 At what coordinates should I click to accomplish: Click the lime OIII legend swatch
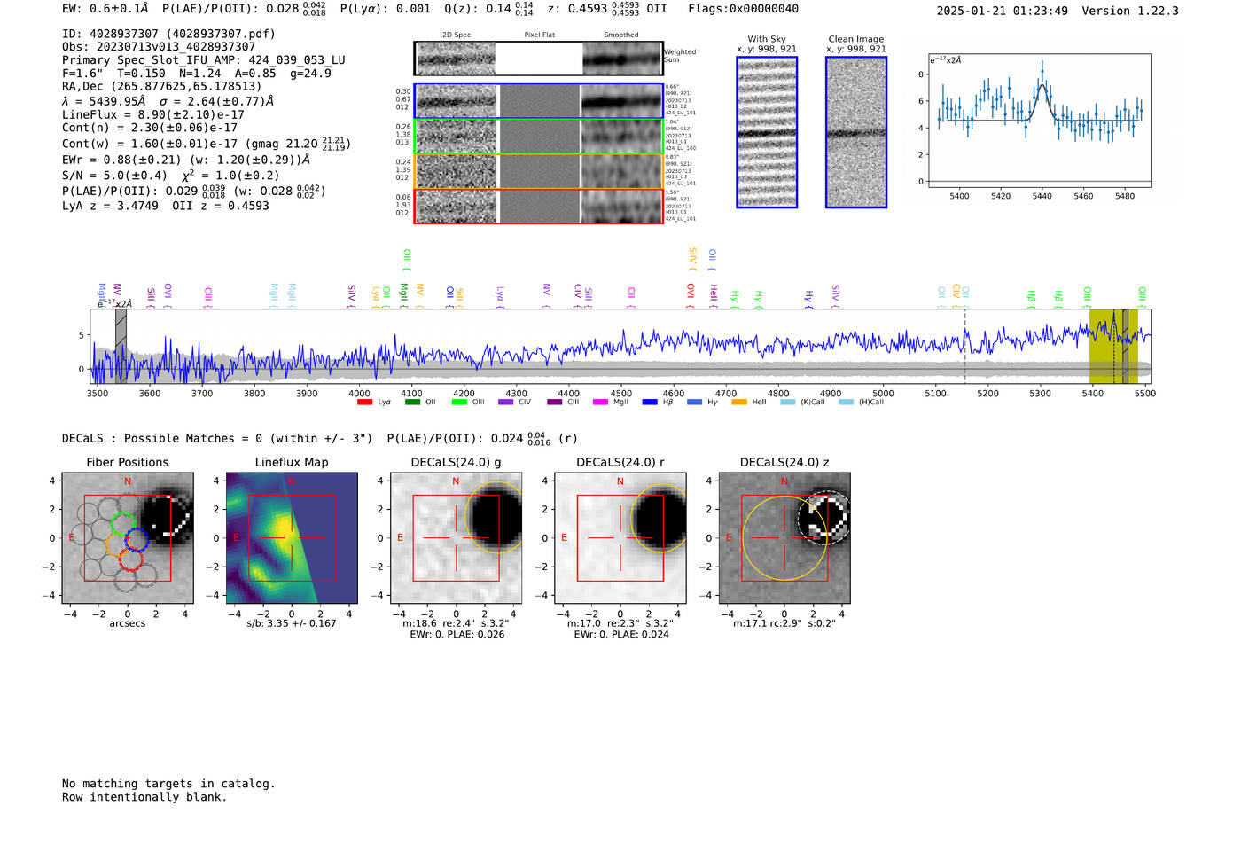tap(459, 403)
